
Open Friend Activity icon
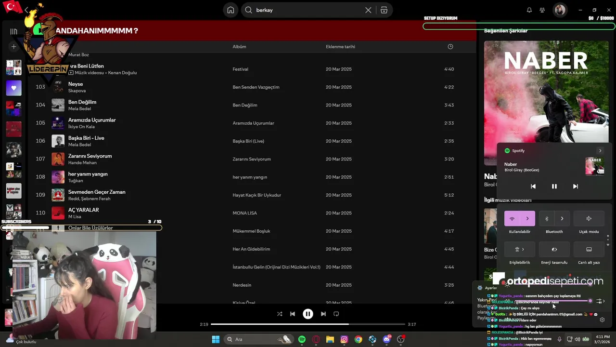tap(542, 10)
